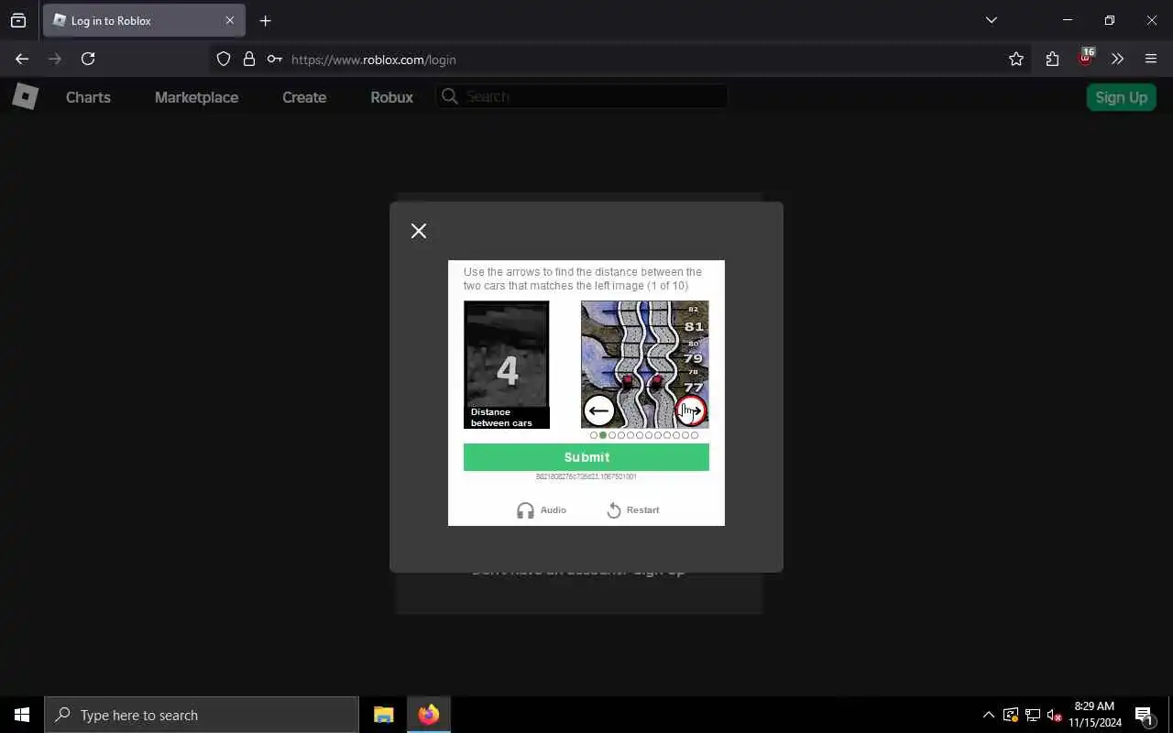
Task: Open Firefox View in the tab bar
Action: point(18,20)
